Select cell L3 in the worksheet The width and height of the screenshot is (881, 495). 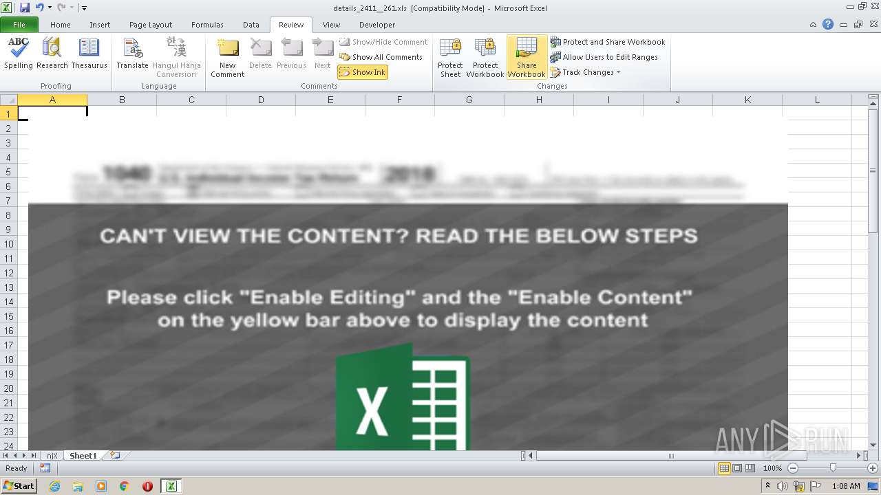click(817, 143)
